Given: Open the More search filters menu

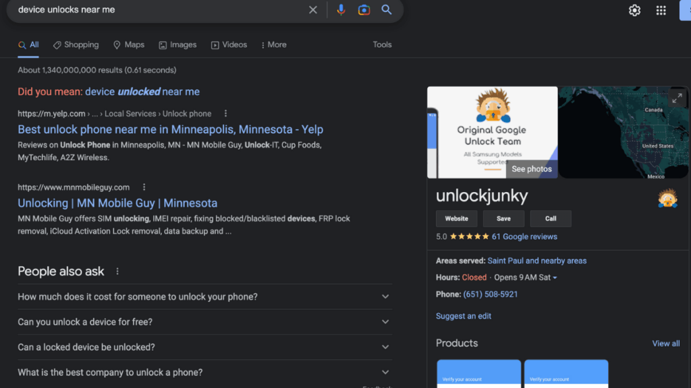Looking at the screenshot, I should [x=274, y=45].
